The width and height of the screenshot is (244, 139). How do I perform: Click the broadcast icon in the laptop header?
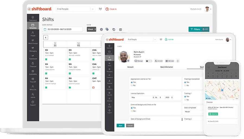[100, 9]
